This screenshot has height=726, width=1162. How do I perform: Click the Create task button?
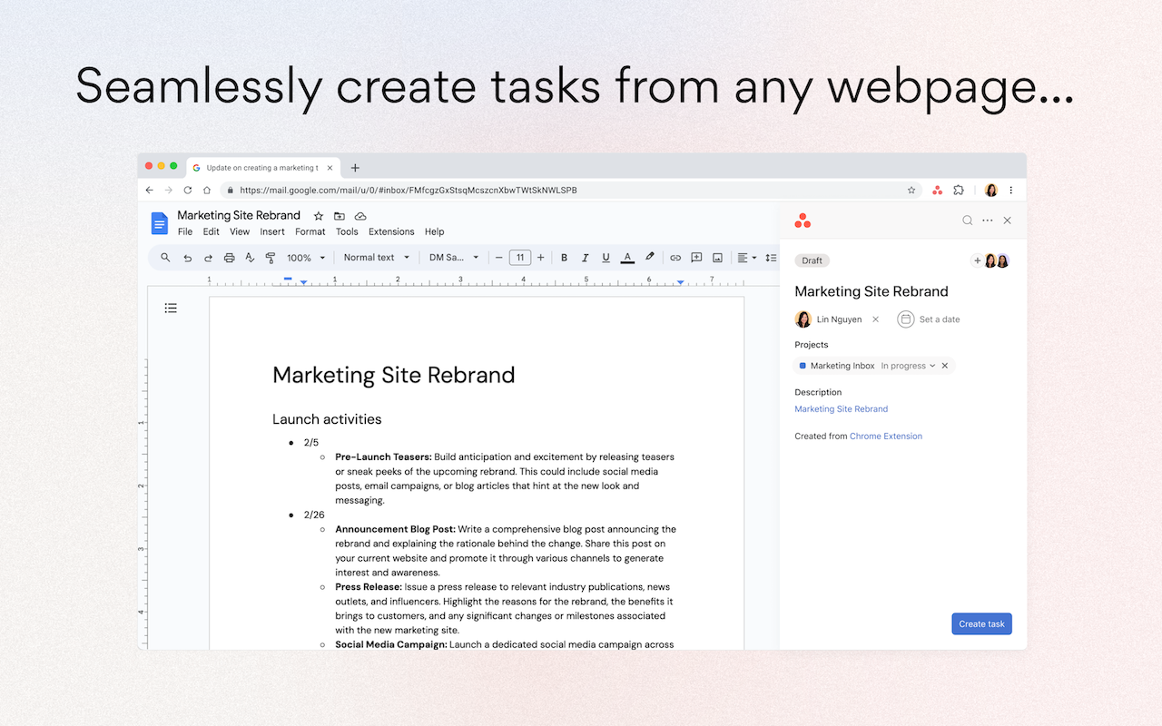[981, 624]
